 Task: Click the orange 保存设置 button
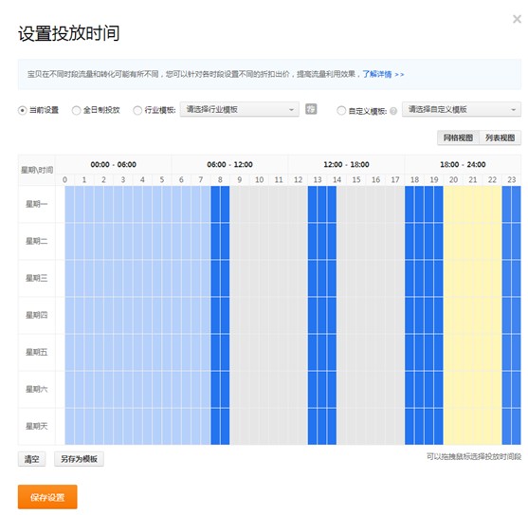[x=47, y=497]
